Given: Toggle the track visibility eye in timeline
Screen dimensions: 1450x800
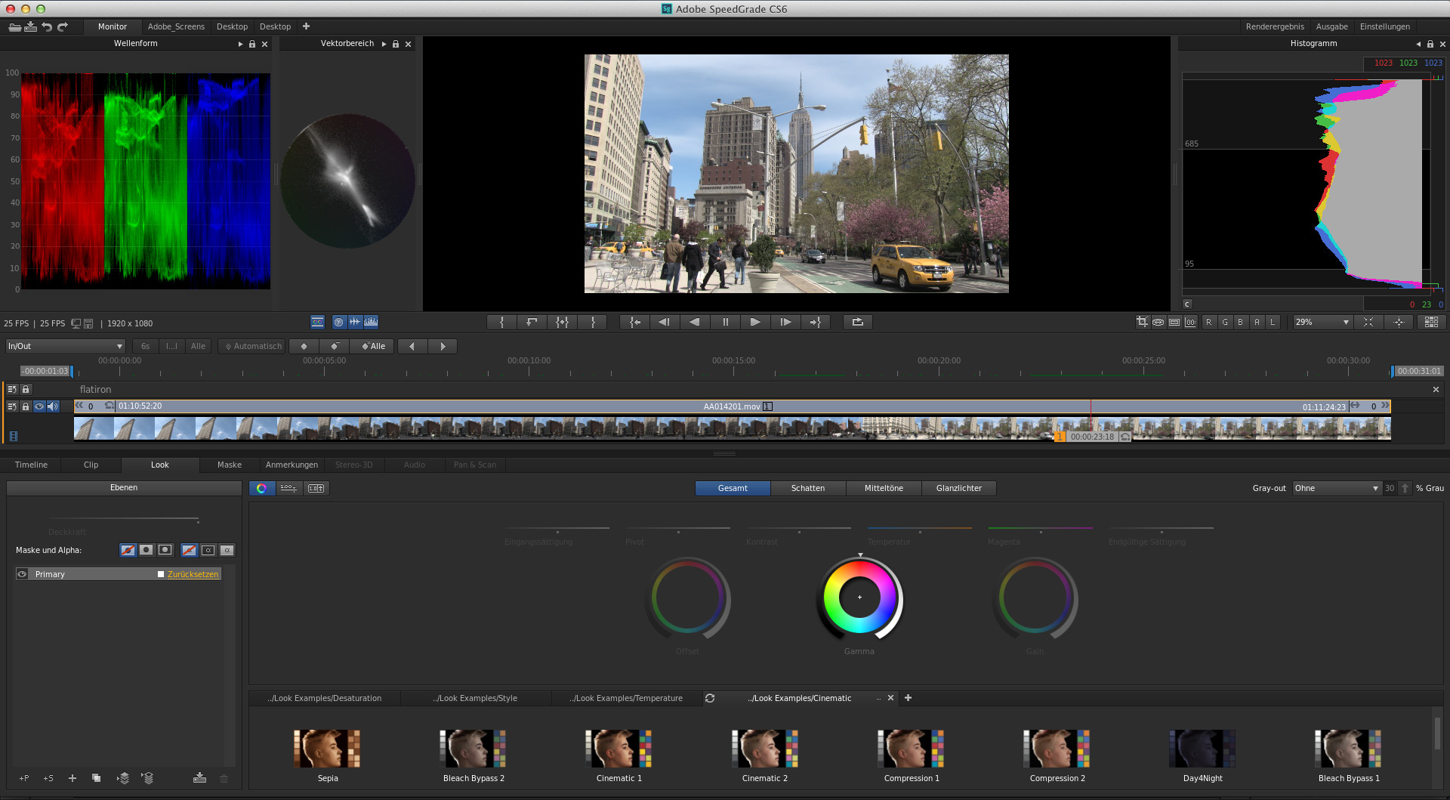Looking at the screenshot, I should click(39, 406).
